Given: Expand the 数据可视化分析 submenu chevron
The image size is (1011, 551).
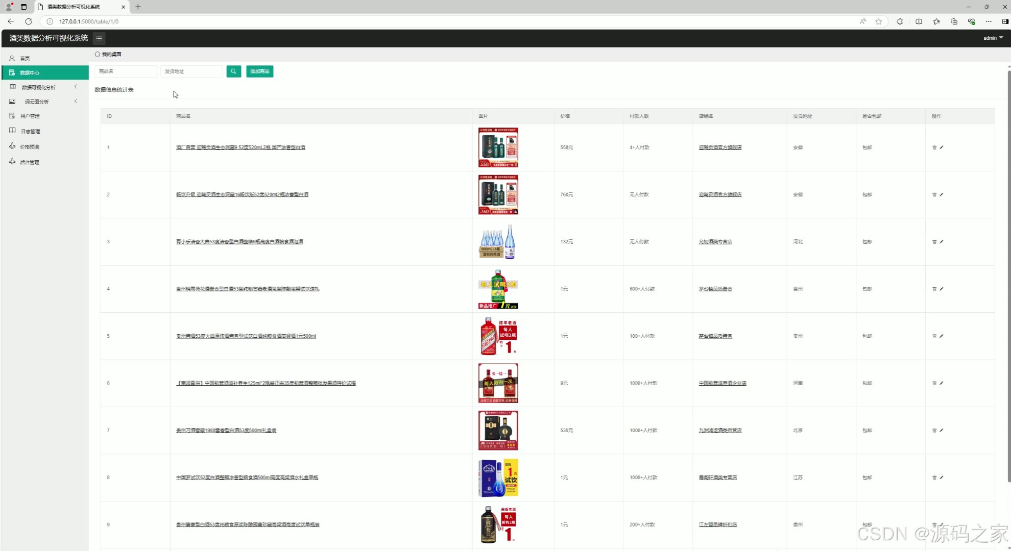Looking at the screenshot, I should pyautogui.click(x=76, y=87).
